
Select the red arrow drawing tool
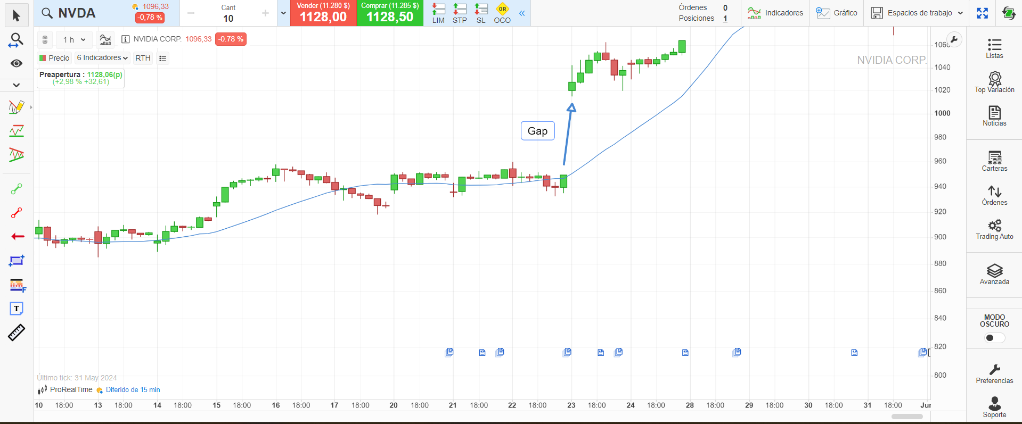18,236
